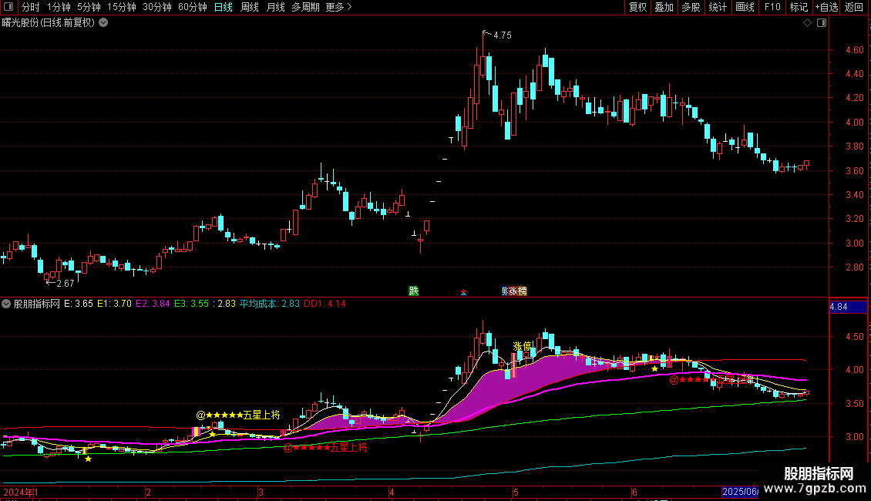Click the 平均成本: 2.83 value

270,304
